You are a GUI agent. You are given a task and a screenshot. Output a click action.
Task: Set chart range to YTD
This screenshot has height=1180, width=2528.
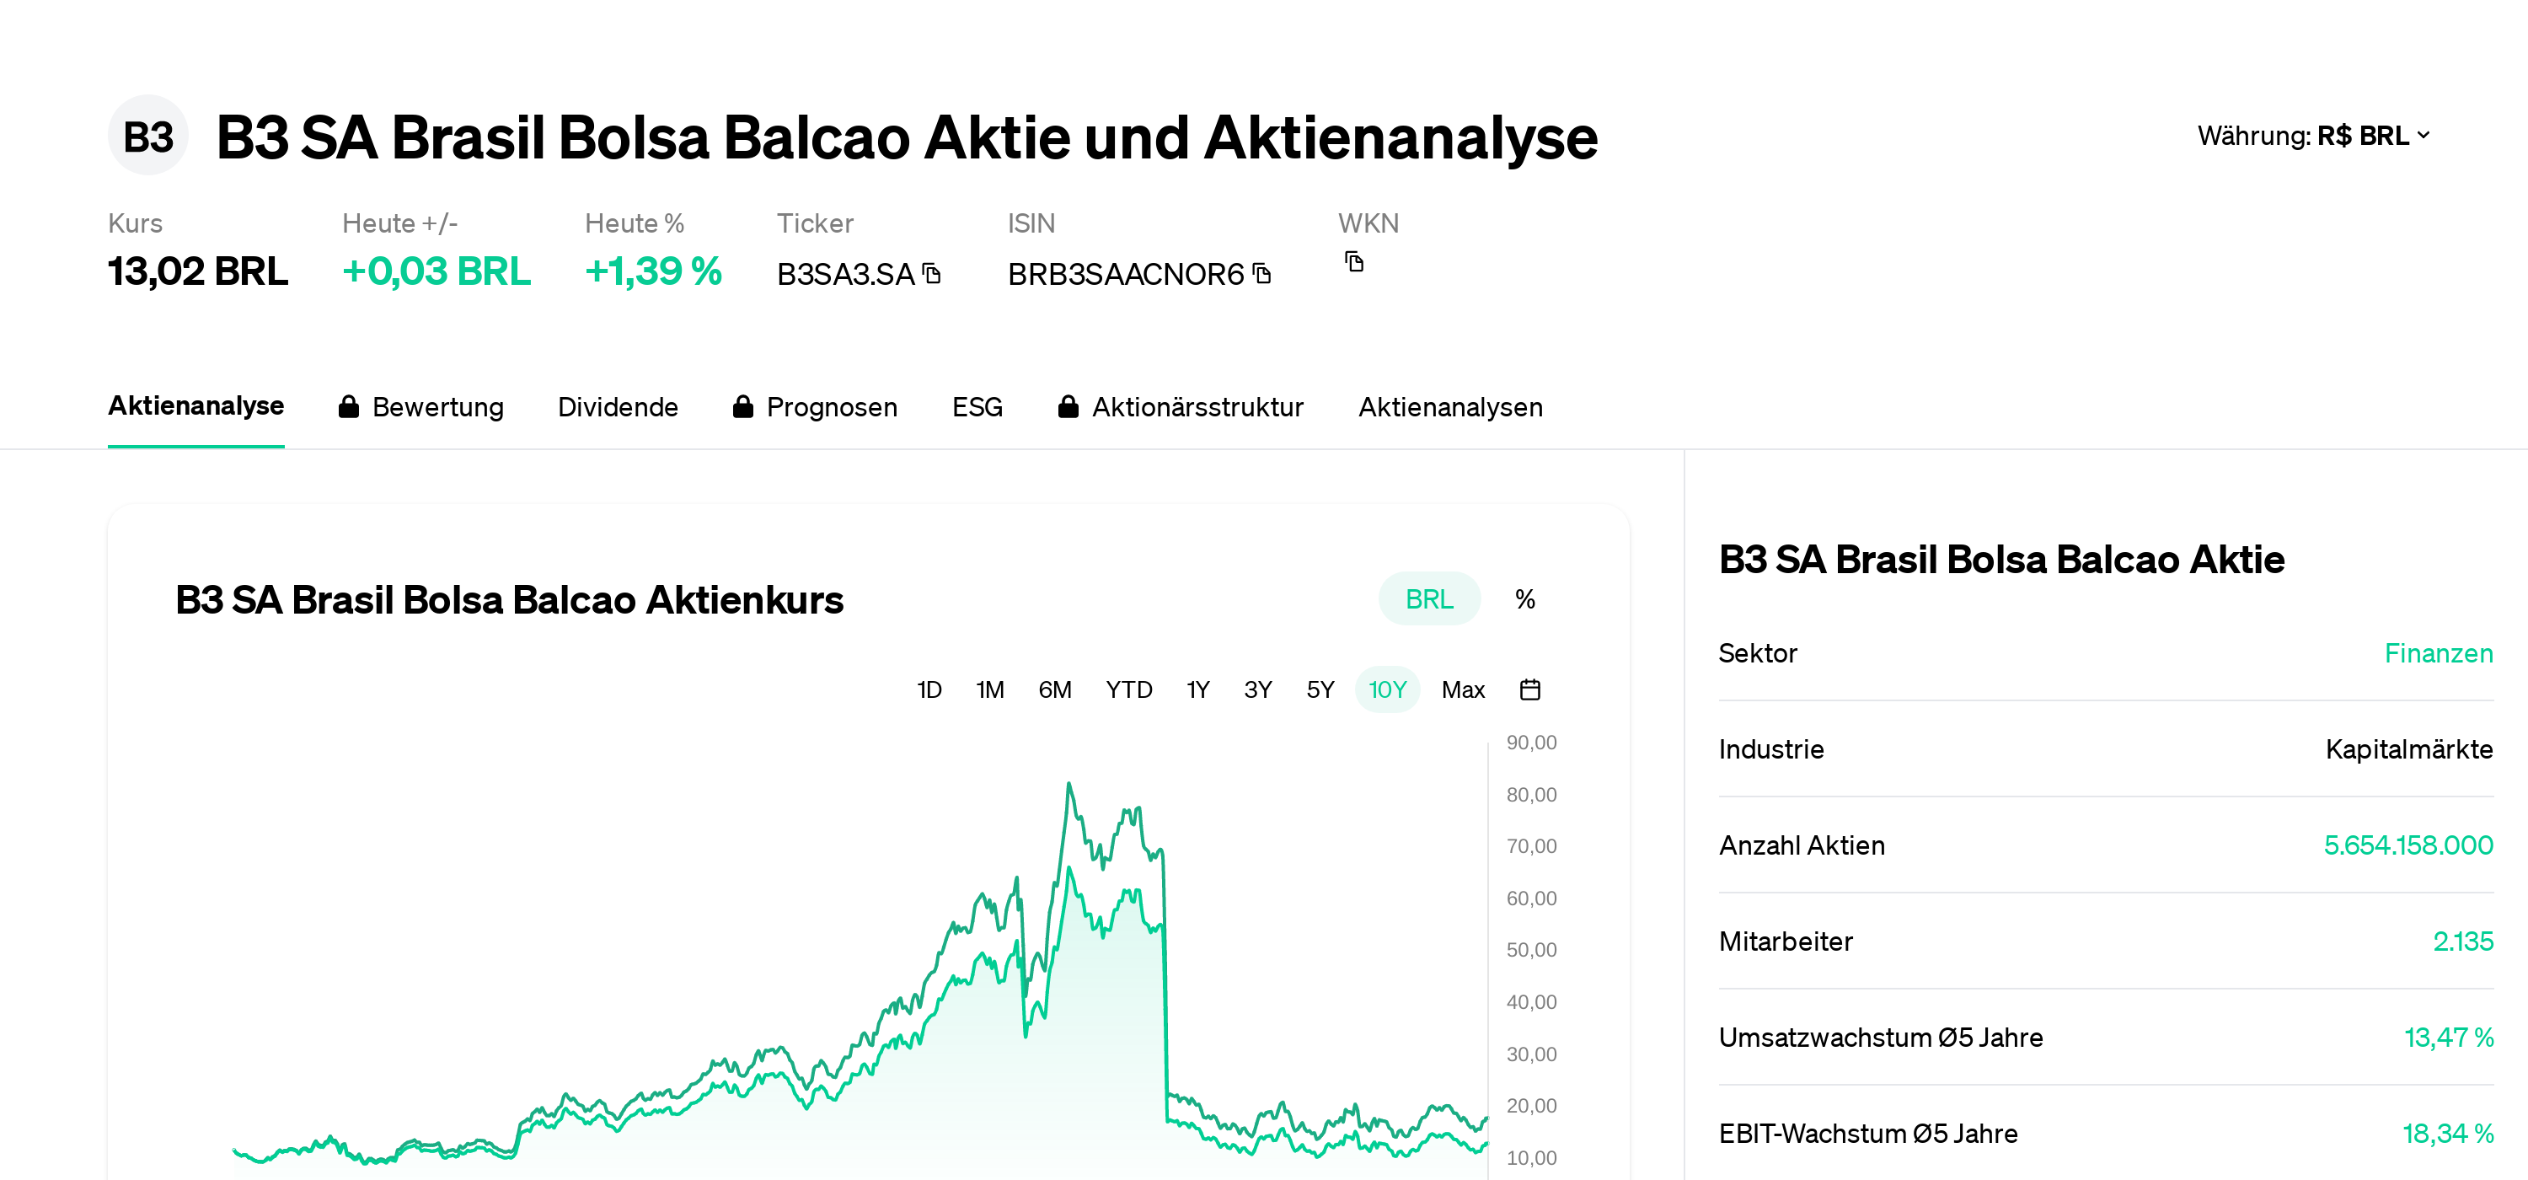(x=1128, y=690)
